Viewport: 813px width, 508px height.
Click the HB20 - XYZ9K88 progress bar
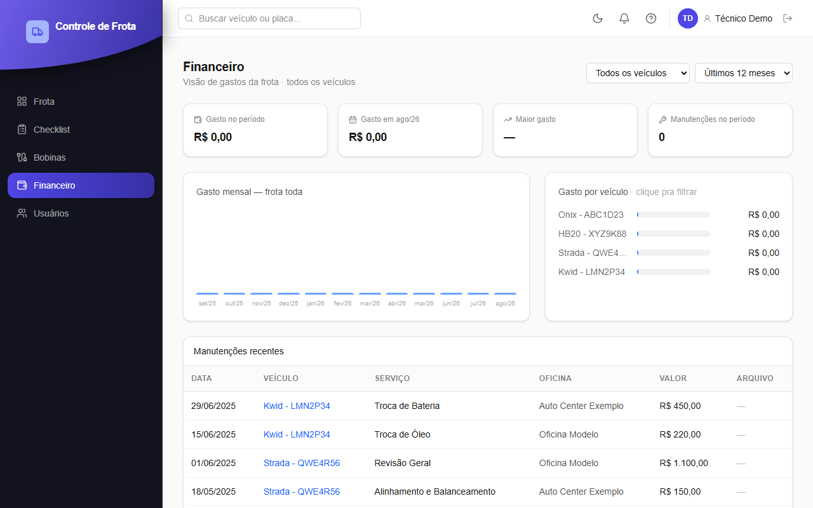click(x=674, y=234)
